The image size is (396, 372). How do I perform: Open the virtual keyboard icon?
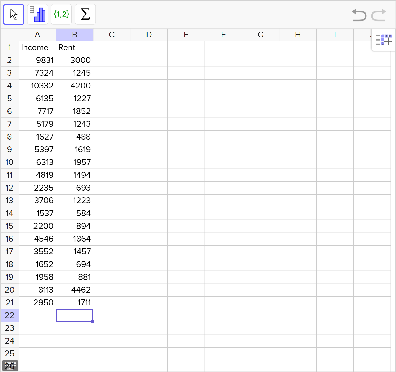pos(10,366)
